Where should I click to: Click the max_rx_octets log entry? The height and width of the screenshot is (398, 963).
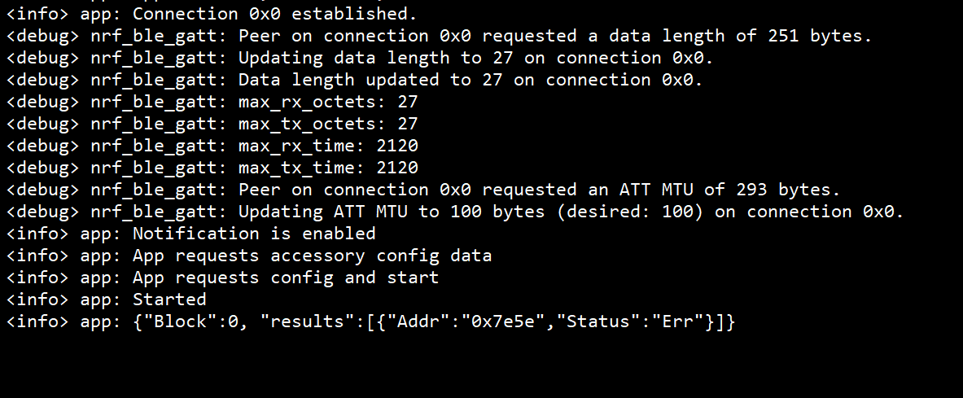[x=327, y=102]
